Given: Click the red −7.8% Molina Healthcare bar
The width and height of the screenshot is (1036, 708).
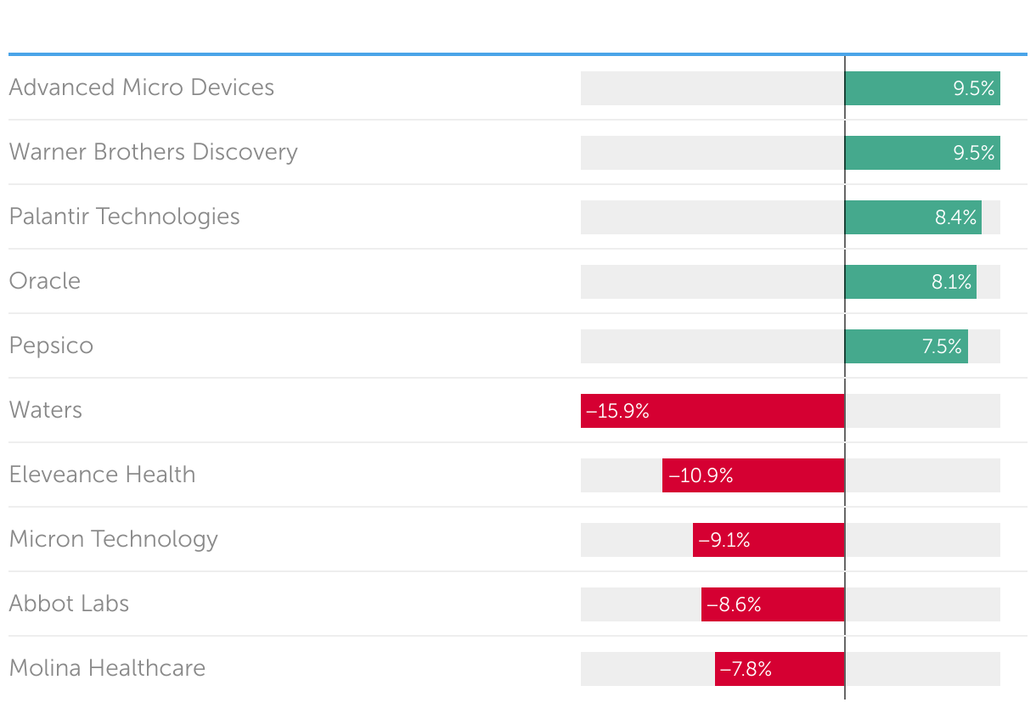Looking at the screenshot, I should (x=780, y=669).
